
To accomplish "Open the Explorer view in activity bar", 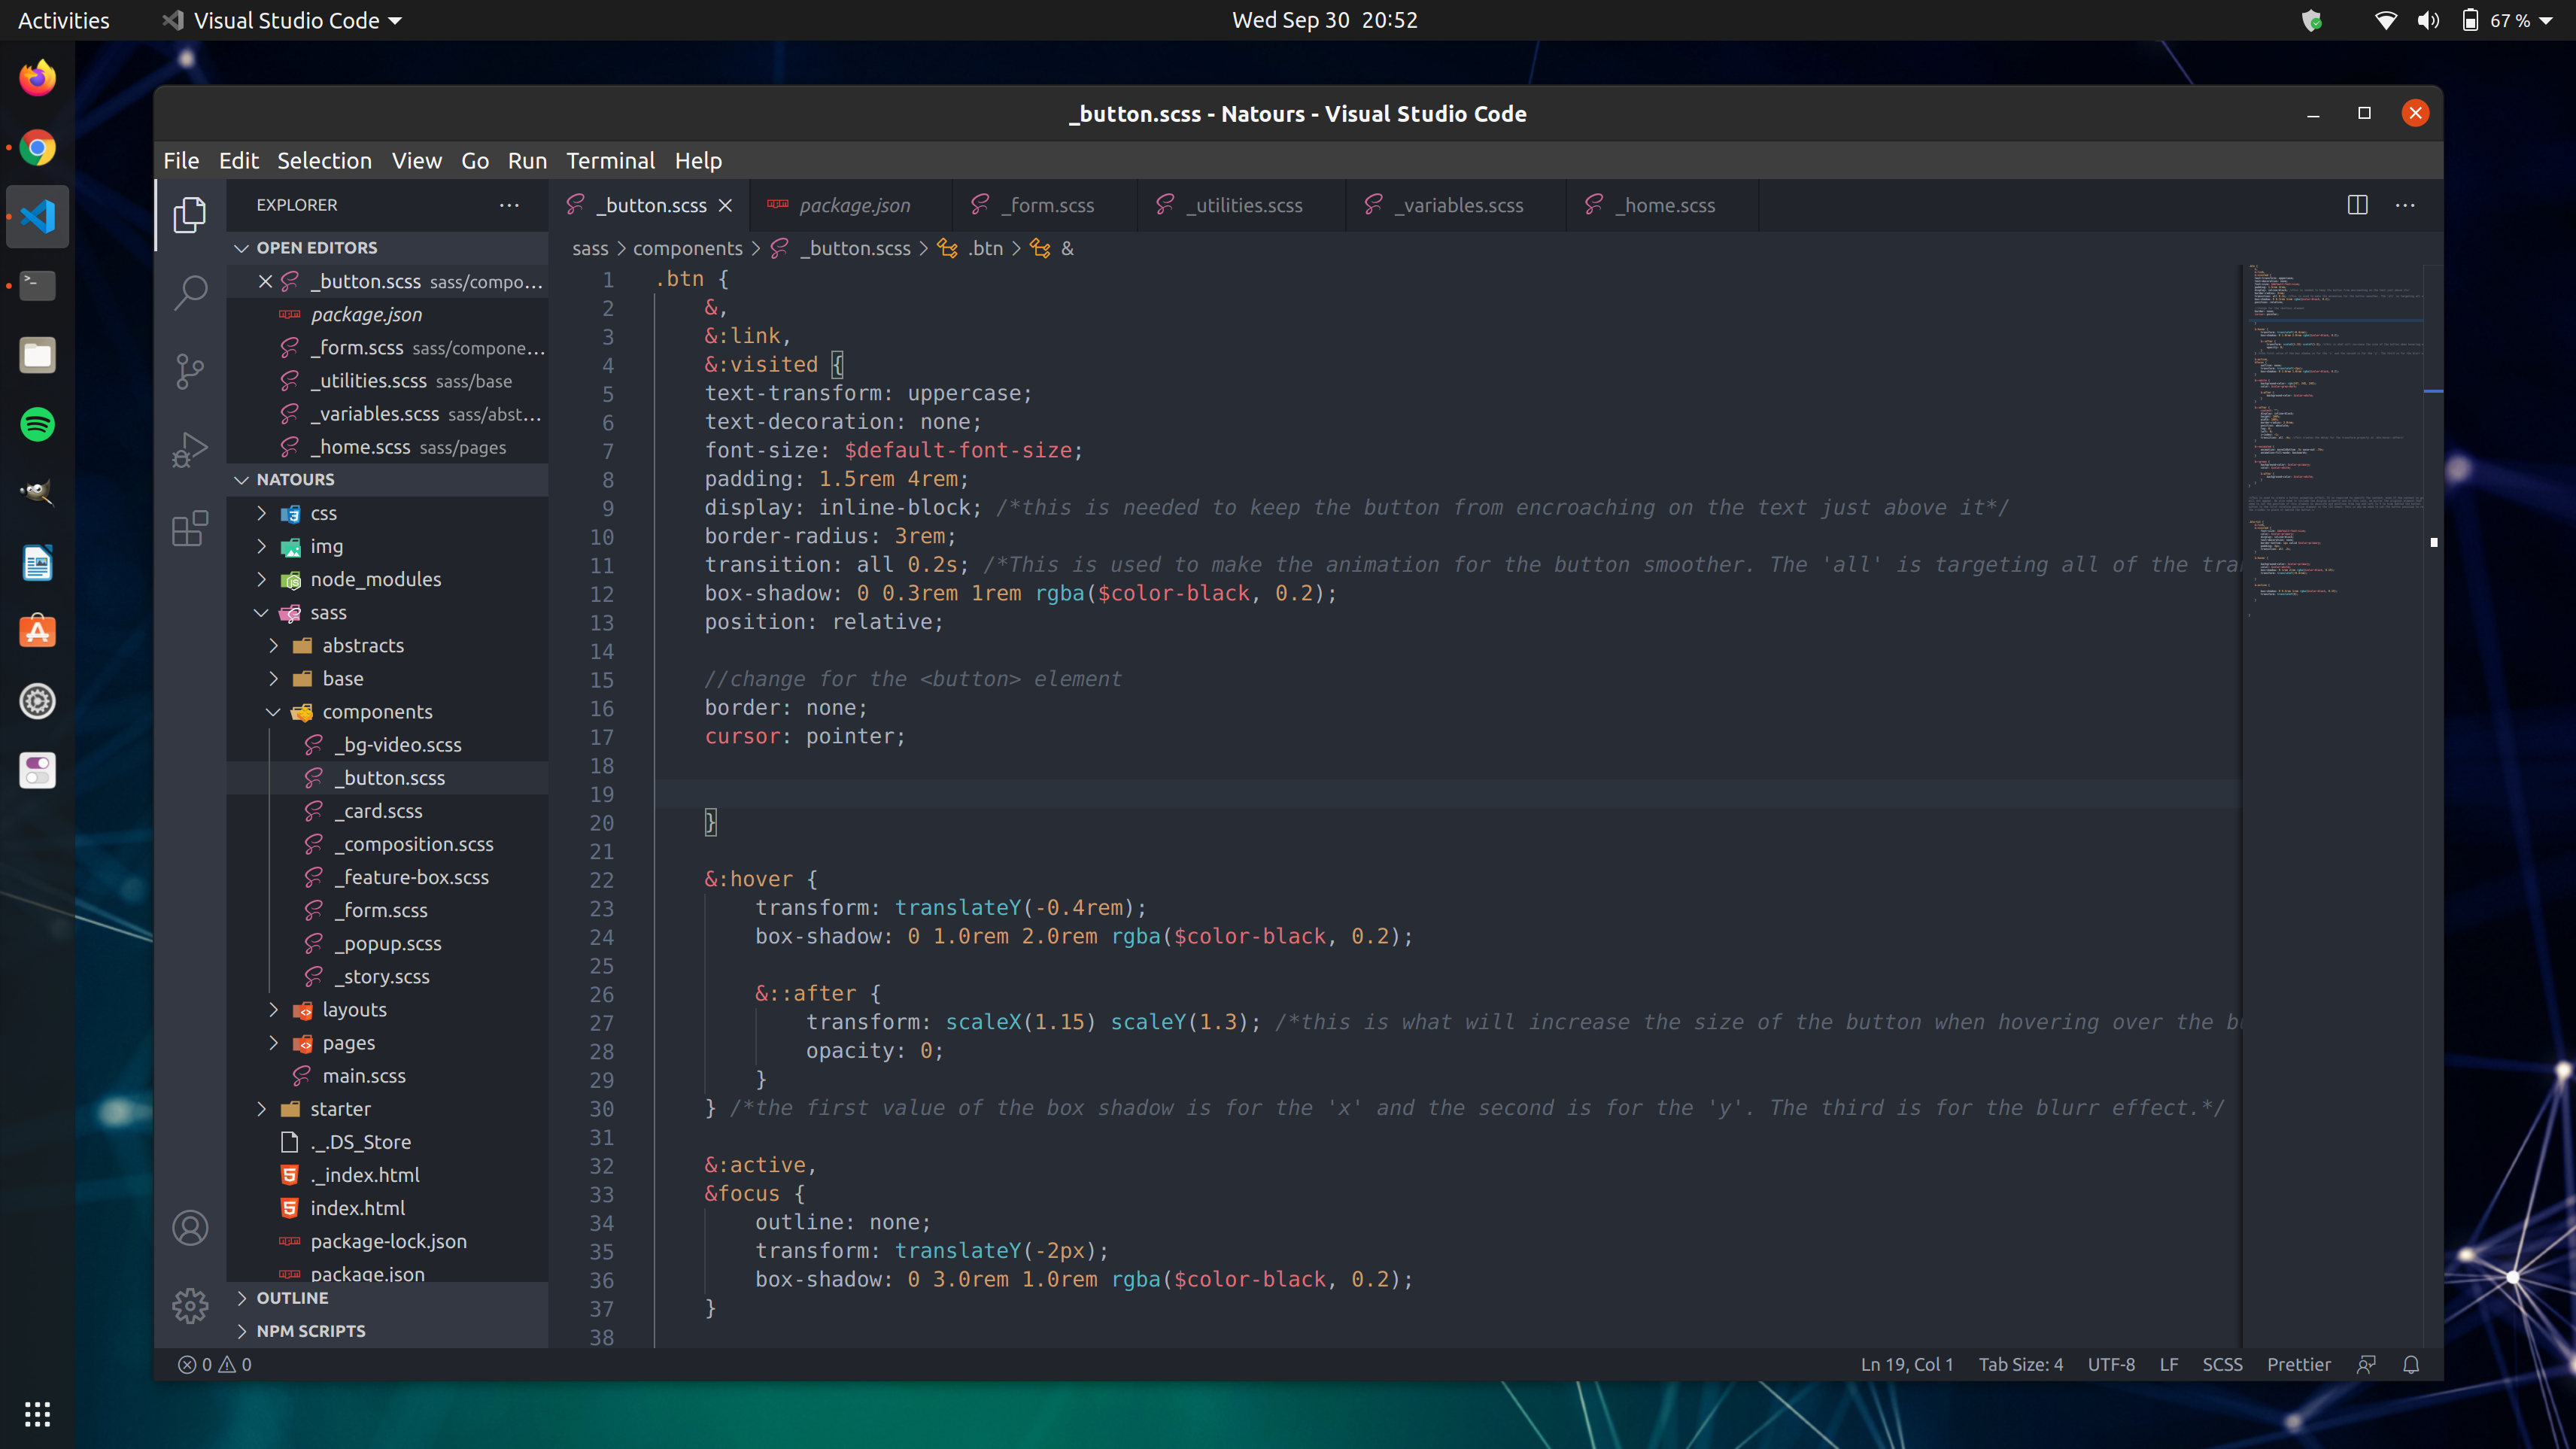I will point(189,215).
